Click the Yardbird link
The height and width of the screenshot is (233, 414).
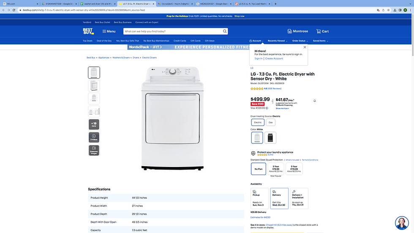(x=87, y=22)
